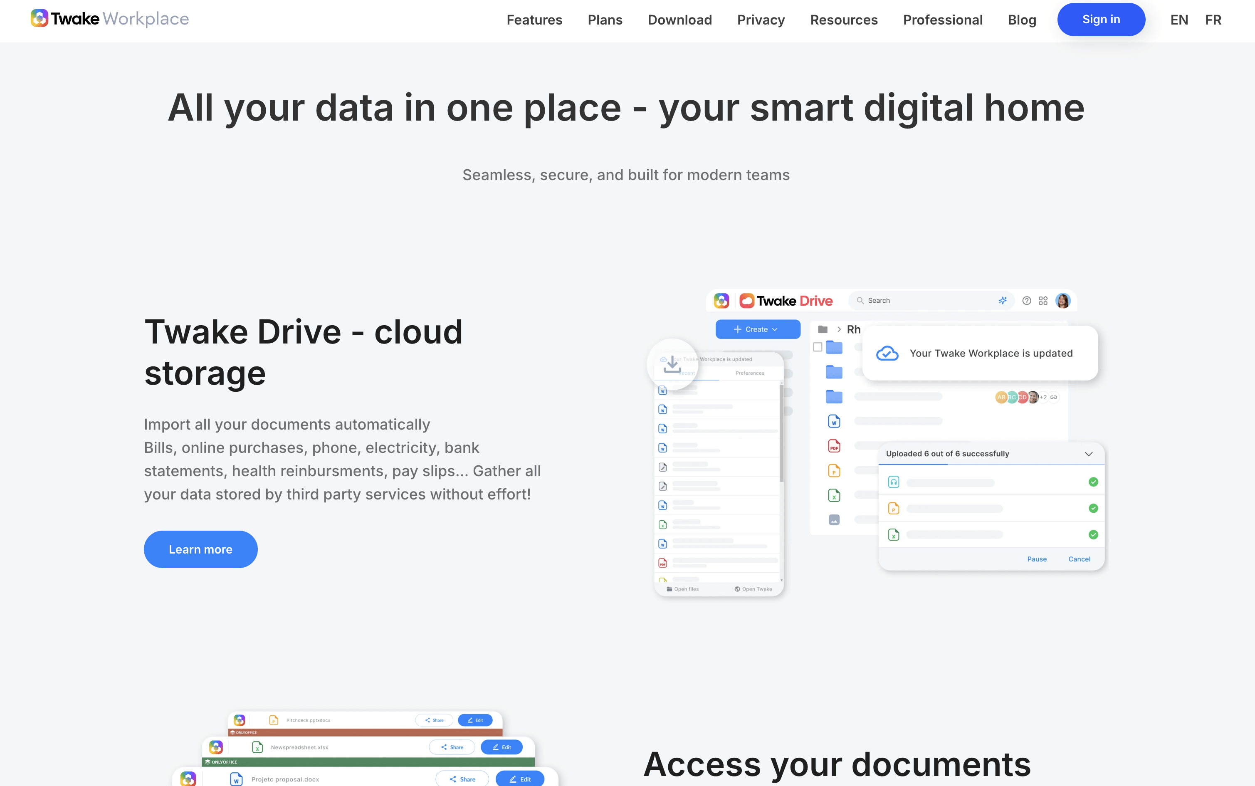Click the Search field in Twake Drive
Screen dimensions: 1255x786
pyautogui.click(x=931, y=300)
